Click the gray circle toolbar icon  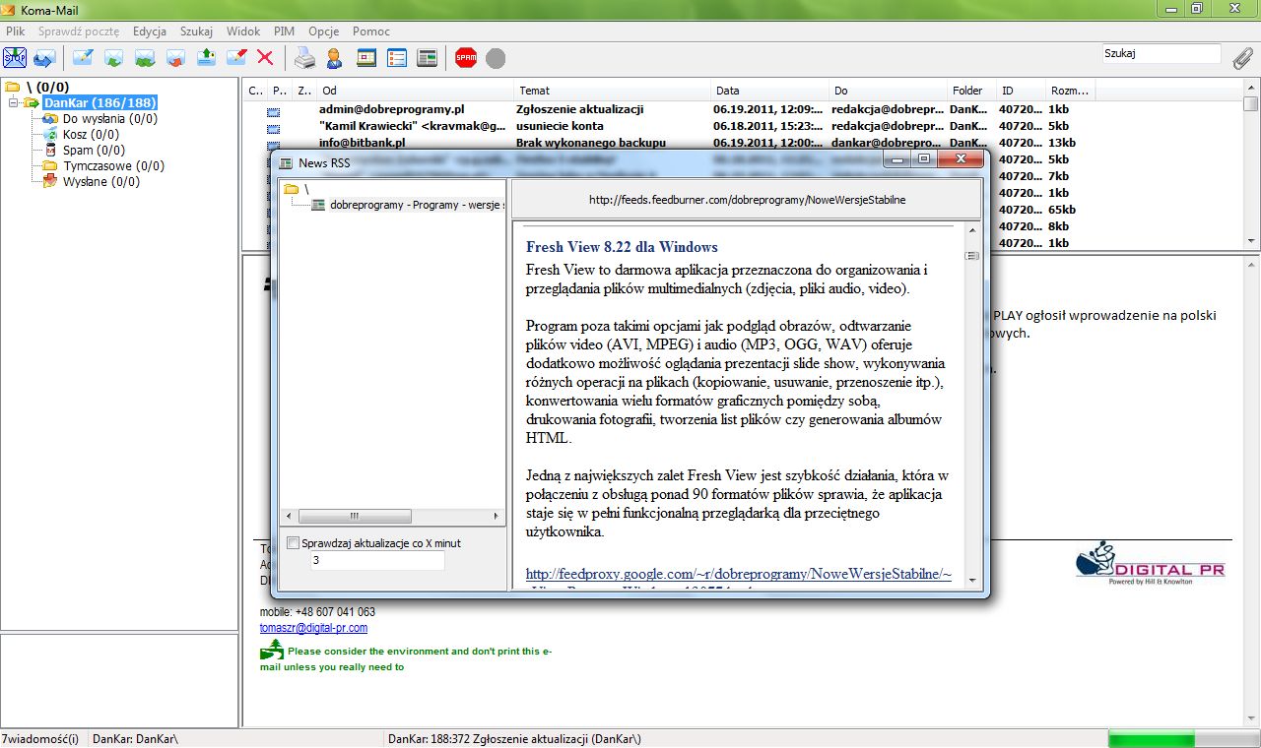click(x=496, y=58)
